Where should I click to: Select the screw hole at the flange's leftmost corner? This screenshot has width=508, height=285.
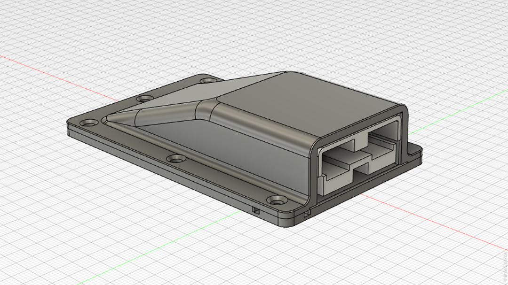click(89, 123)
